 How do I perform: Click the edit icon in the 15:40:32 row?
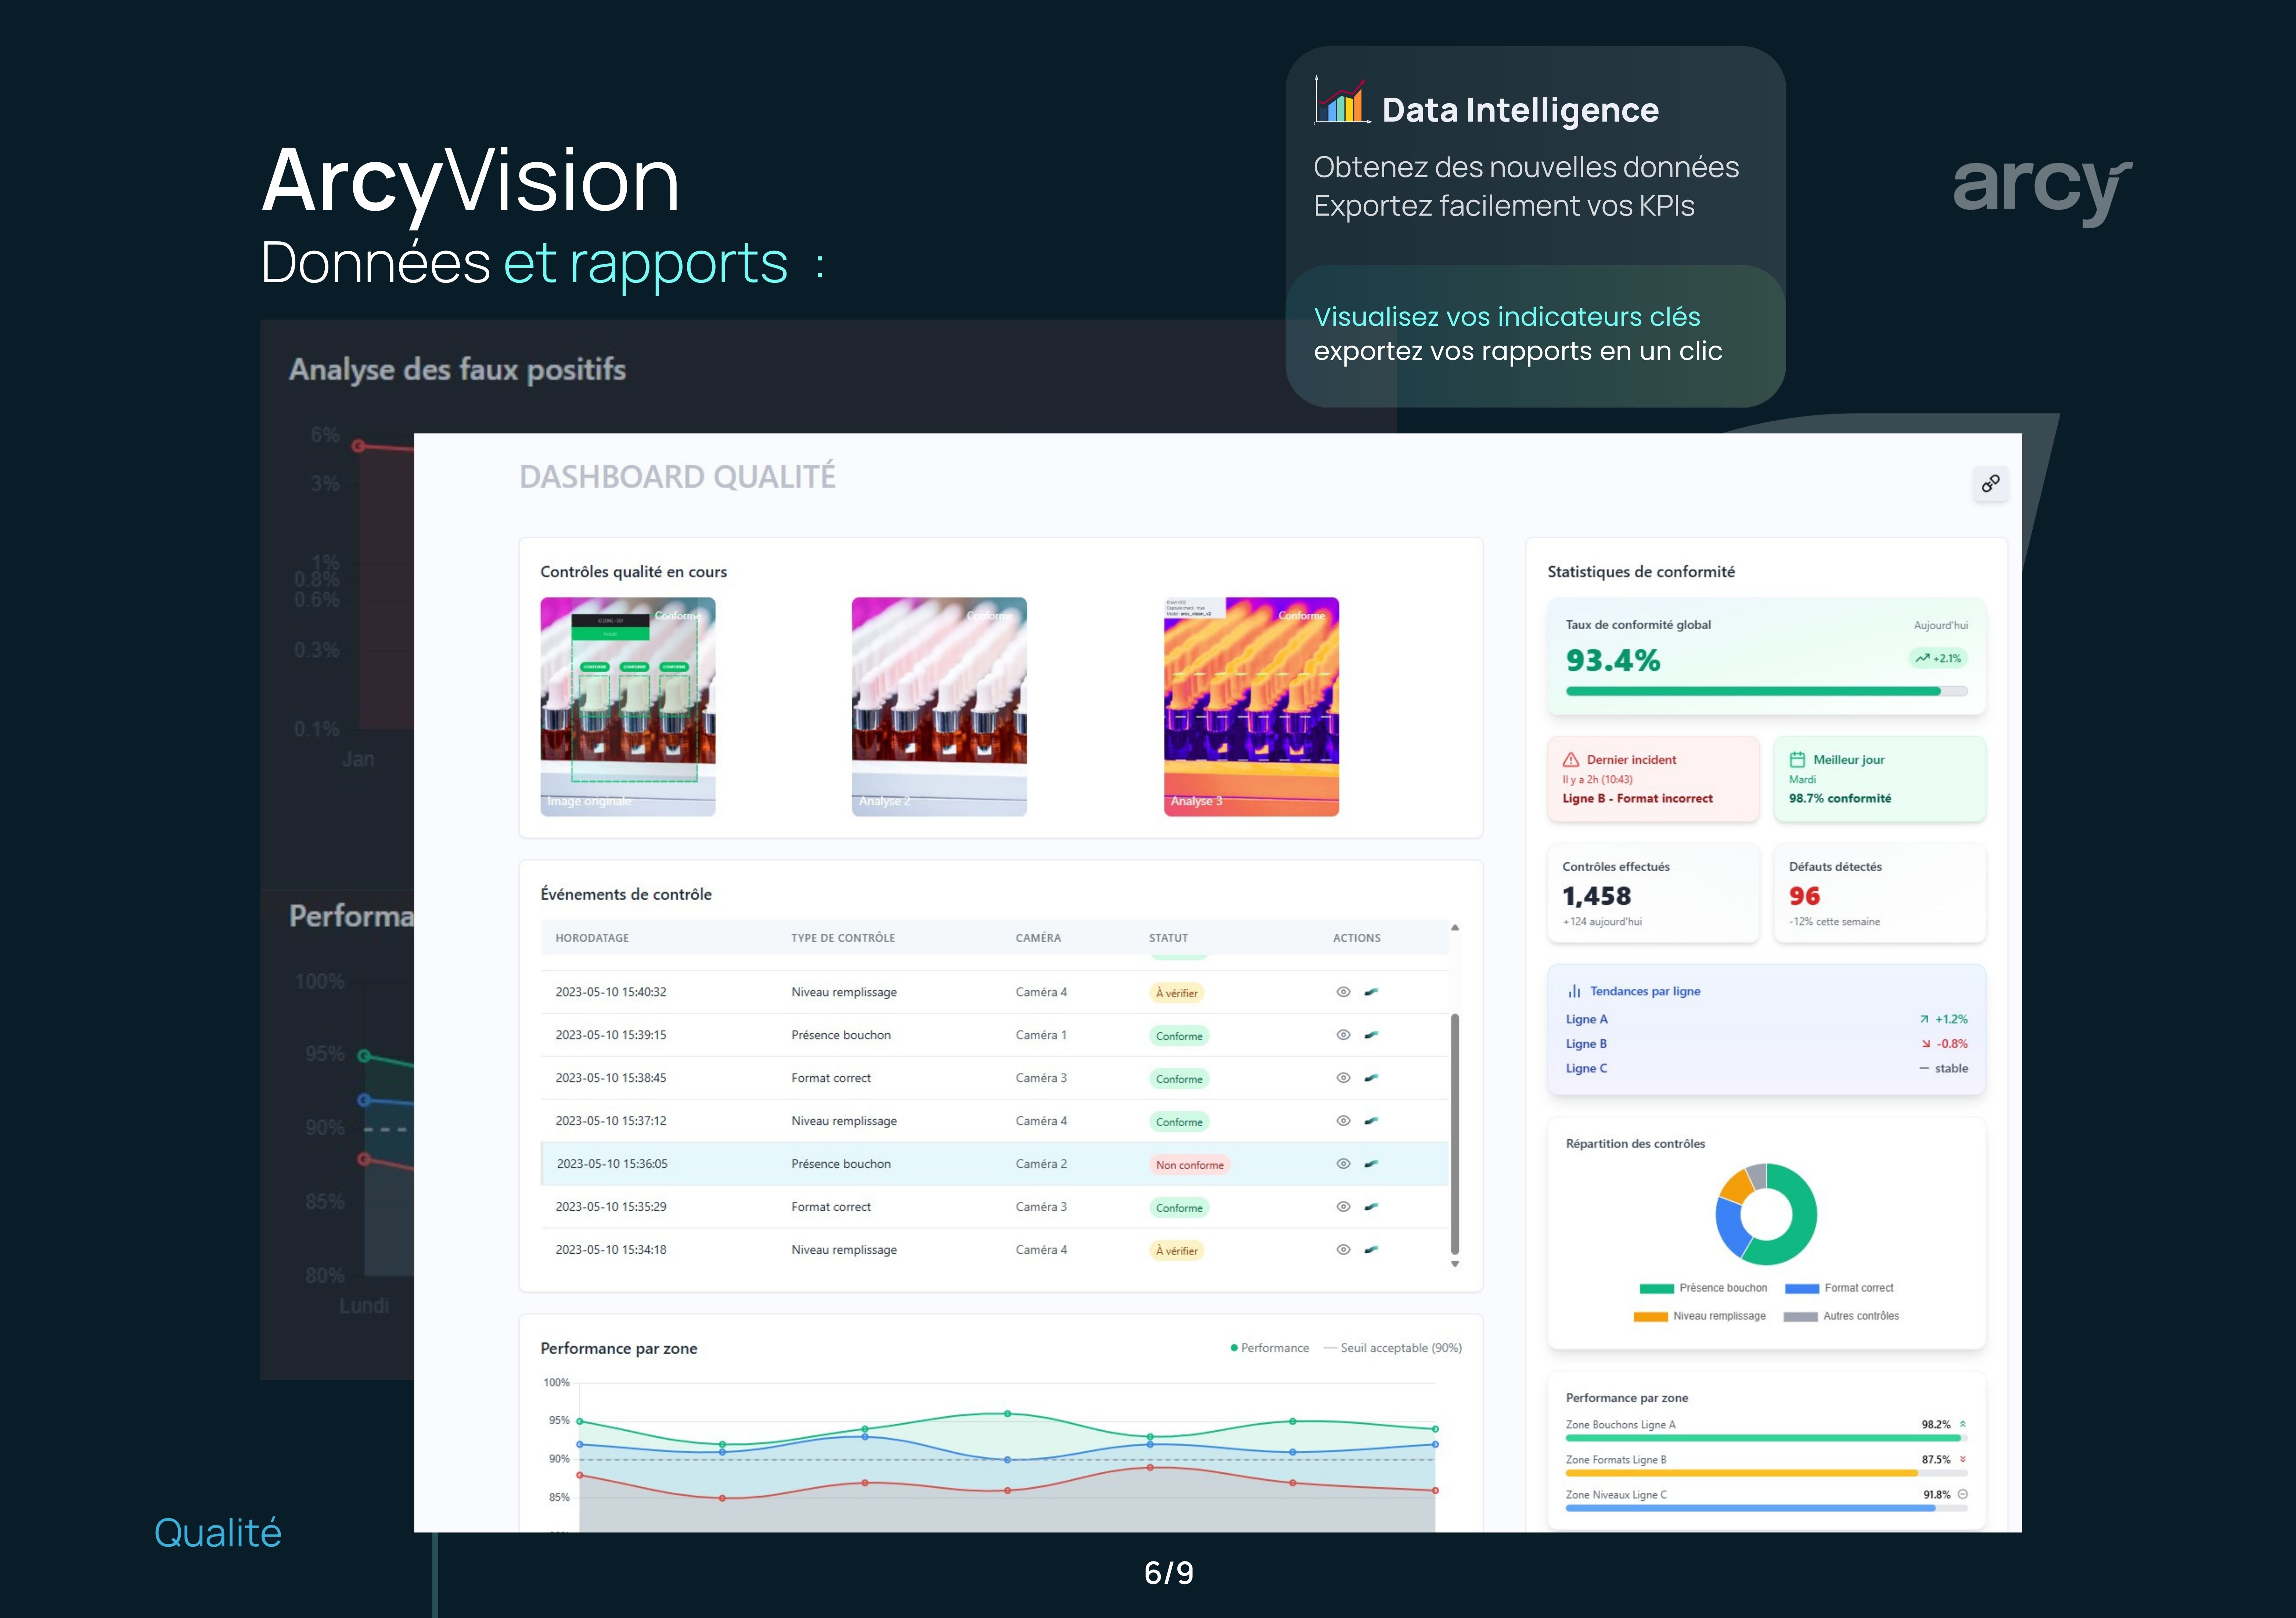tap(1371, 992)
